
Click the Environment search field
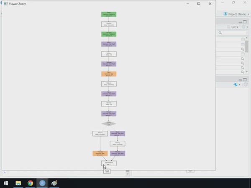[x=232, y=33]
